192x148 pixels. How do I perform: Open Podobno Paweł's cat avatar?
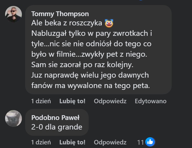pos(13,118)
